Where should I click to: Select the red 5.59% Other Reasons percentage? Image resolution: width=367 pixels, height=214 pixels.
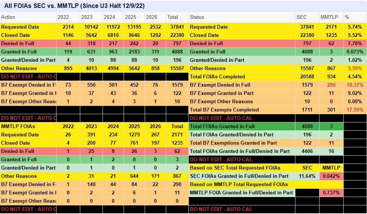[x=355, y=68]
